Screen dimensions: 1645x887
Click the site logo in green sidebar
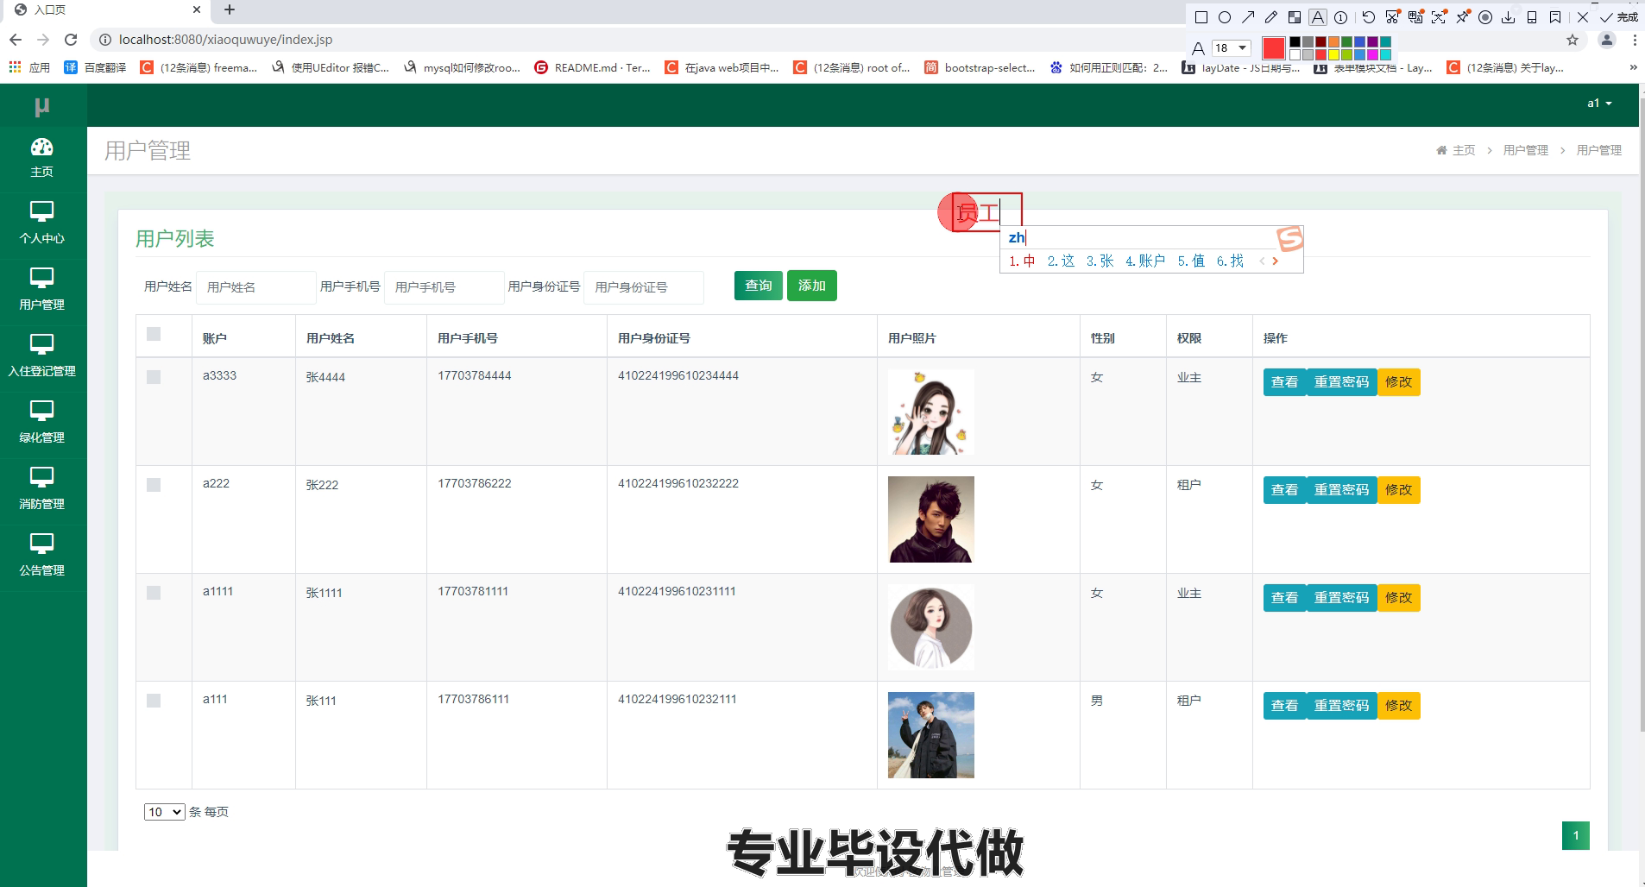coord(42,107)
